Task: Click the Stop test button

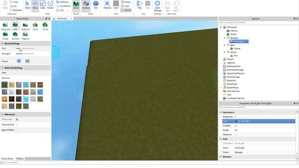Action: (148, 5)
